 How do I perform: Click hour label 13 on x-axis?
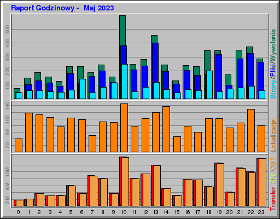click(155, 212)
